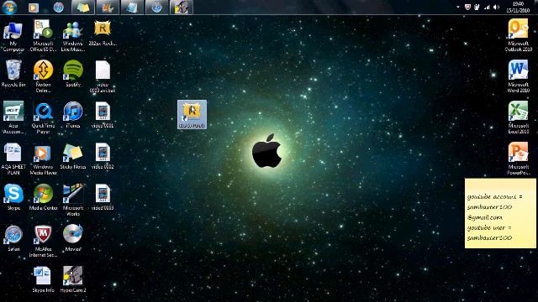
Task: Open Microsoft Outlook 2010 shortcut
Action: pyautogui.click(x=518, y=35)
